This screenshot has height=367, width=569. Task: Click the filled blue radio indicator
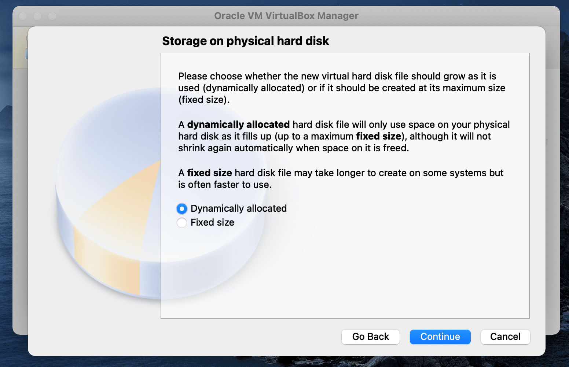coord(182,208)
